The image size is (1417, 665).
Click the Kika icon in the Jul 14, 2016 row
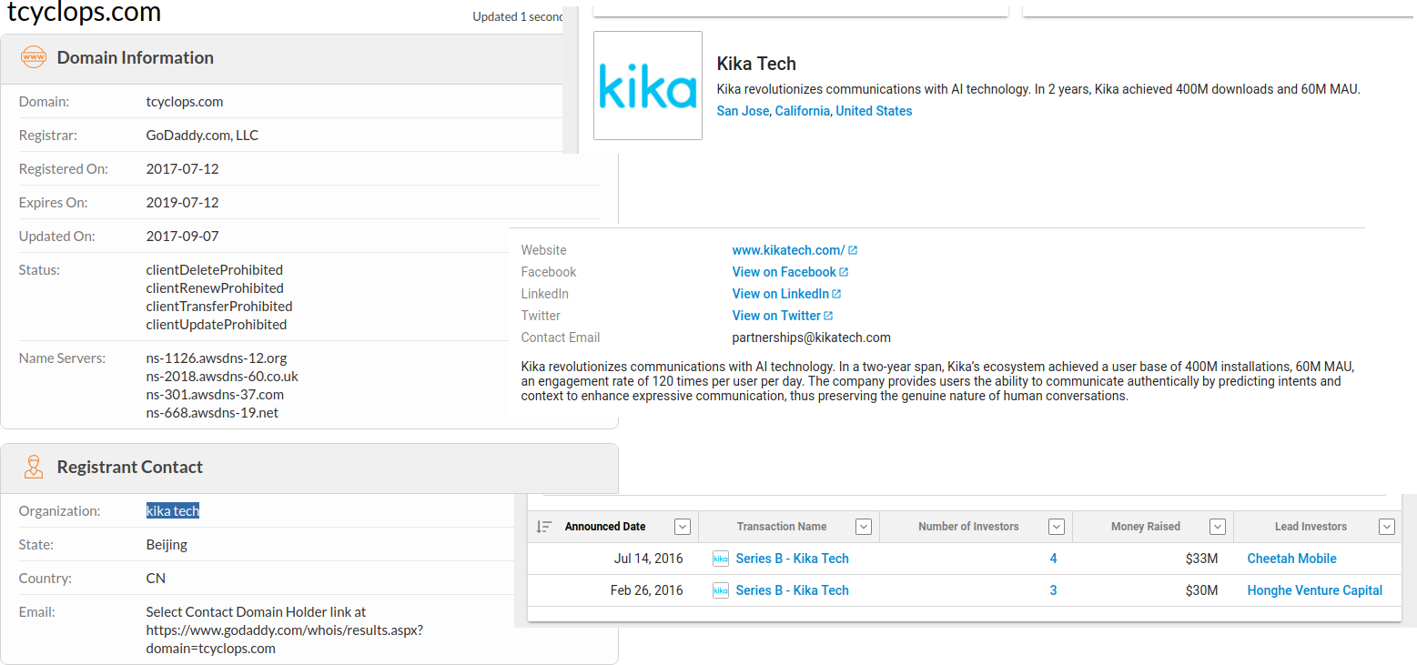pyautogui.click(x=721, y=559)
